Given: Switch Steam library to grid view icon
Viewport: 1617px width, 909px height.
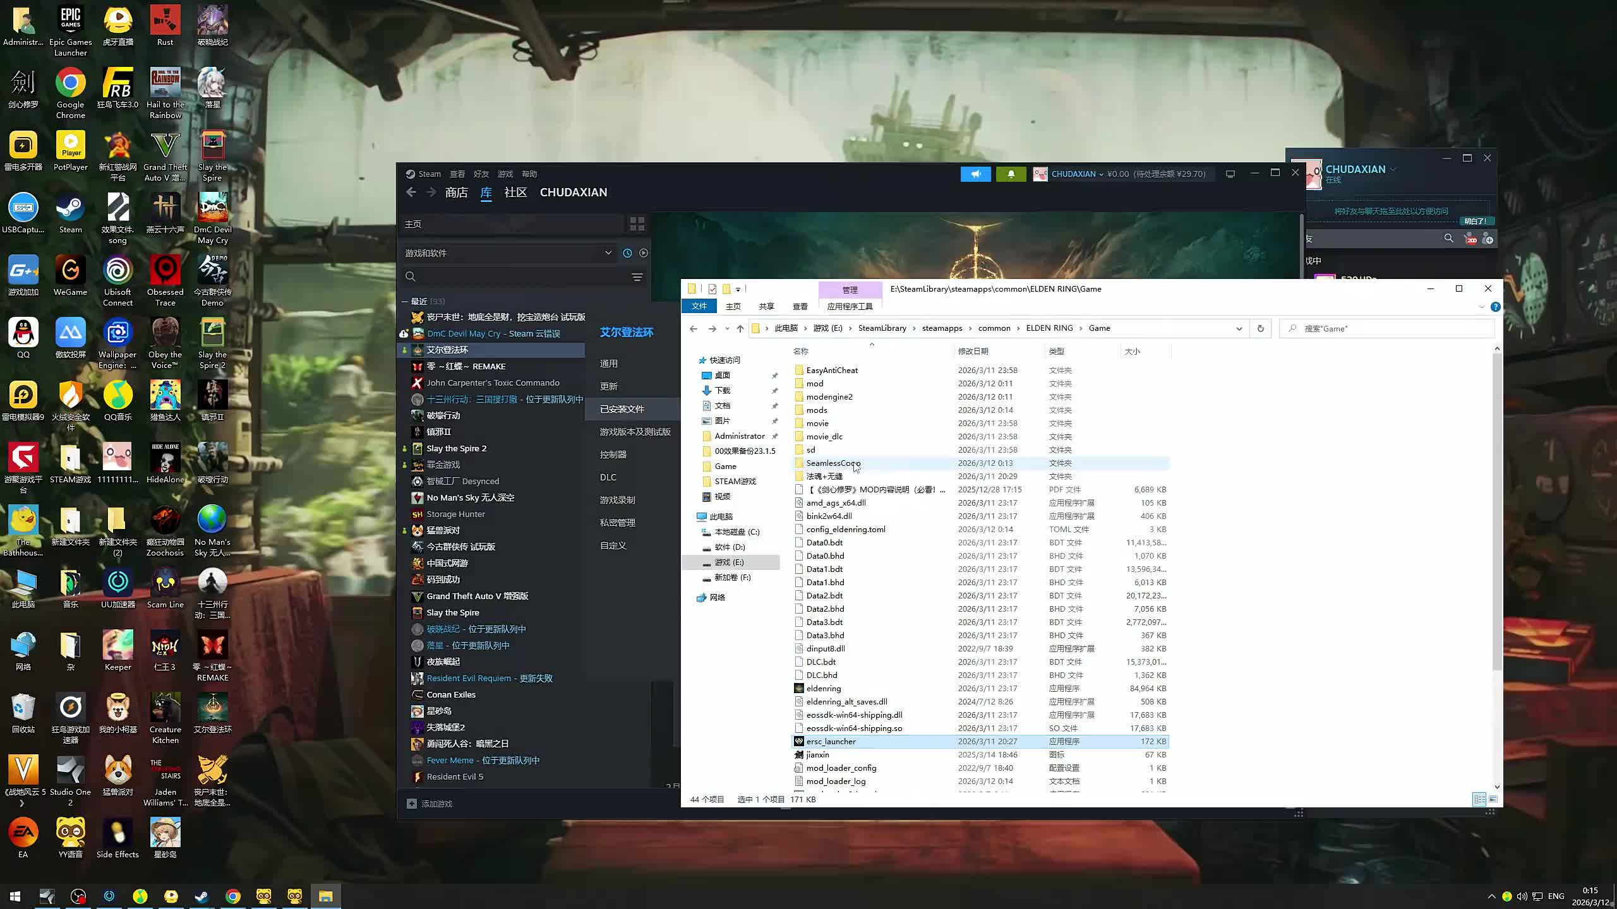Looking at the screenshot, I should [637, 224].
